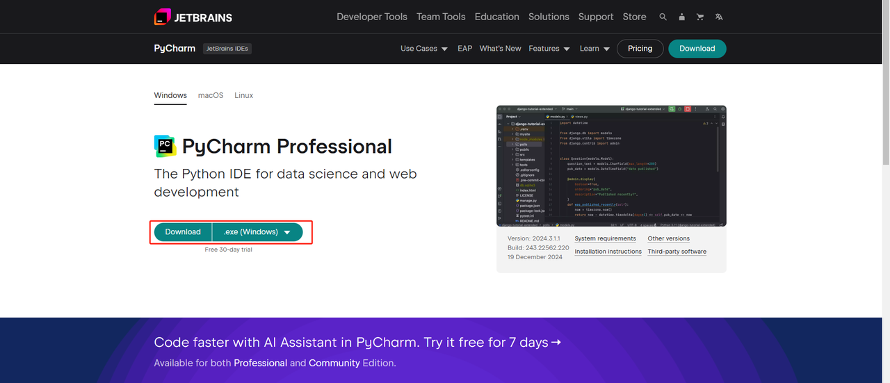
Task: Switch to the macOS tab
Action: [x=211, y=95]
